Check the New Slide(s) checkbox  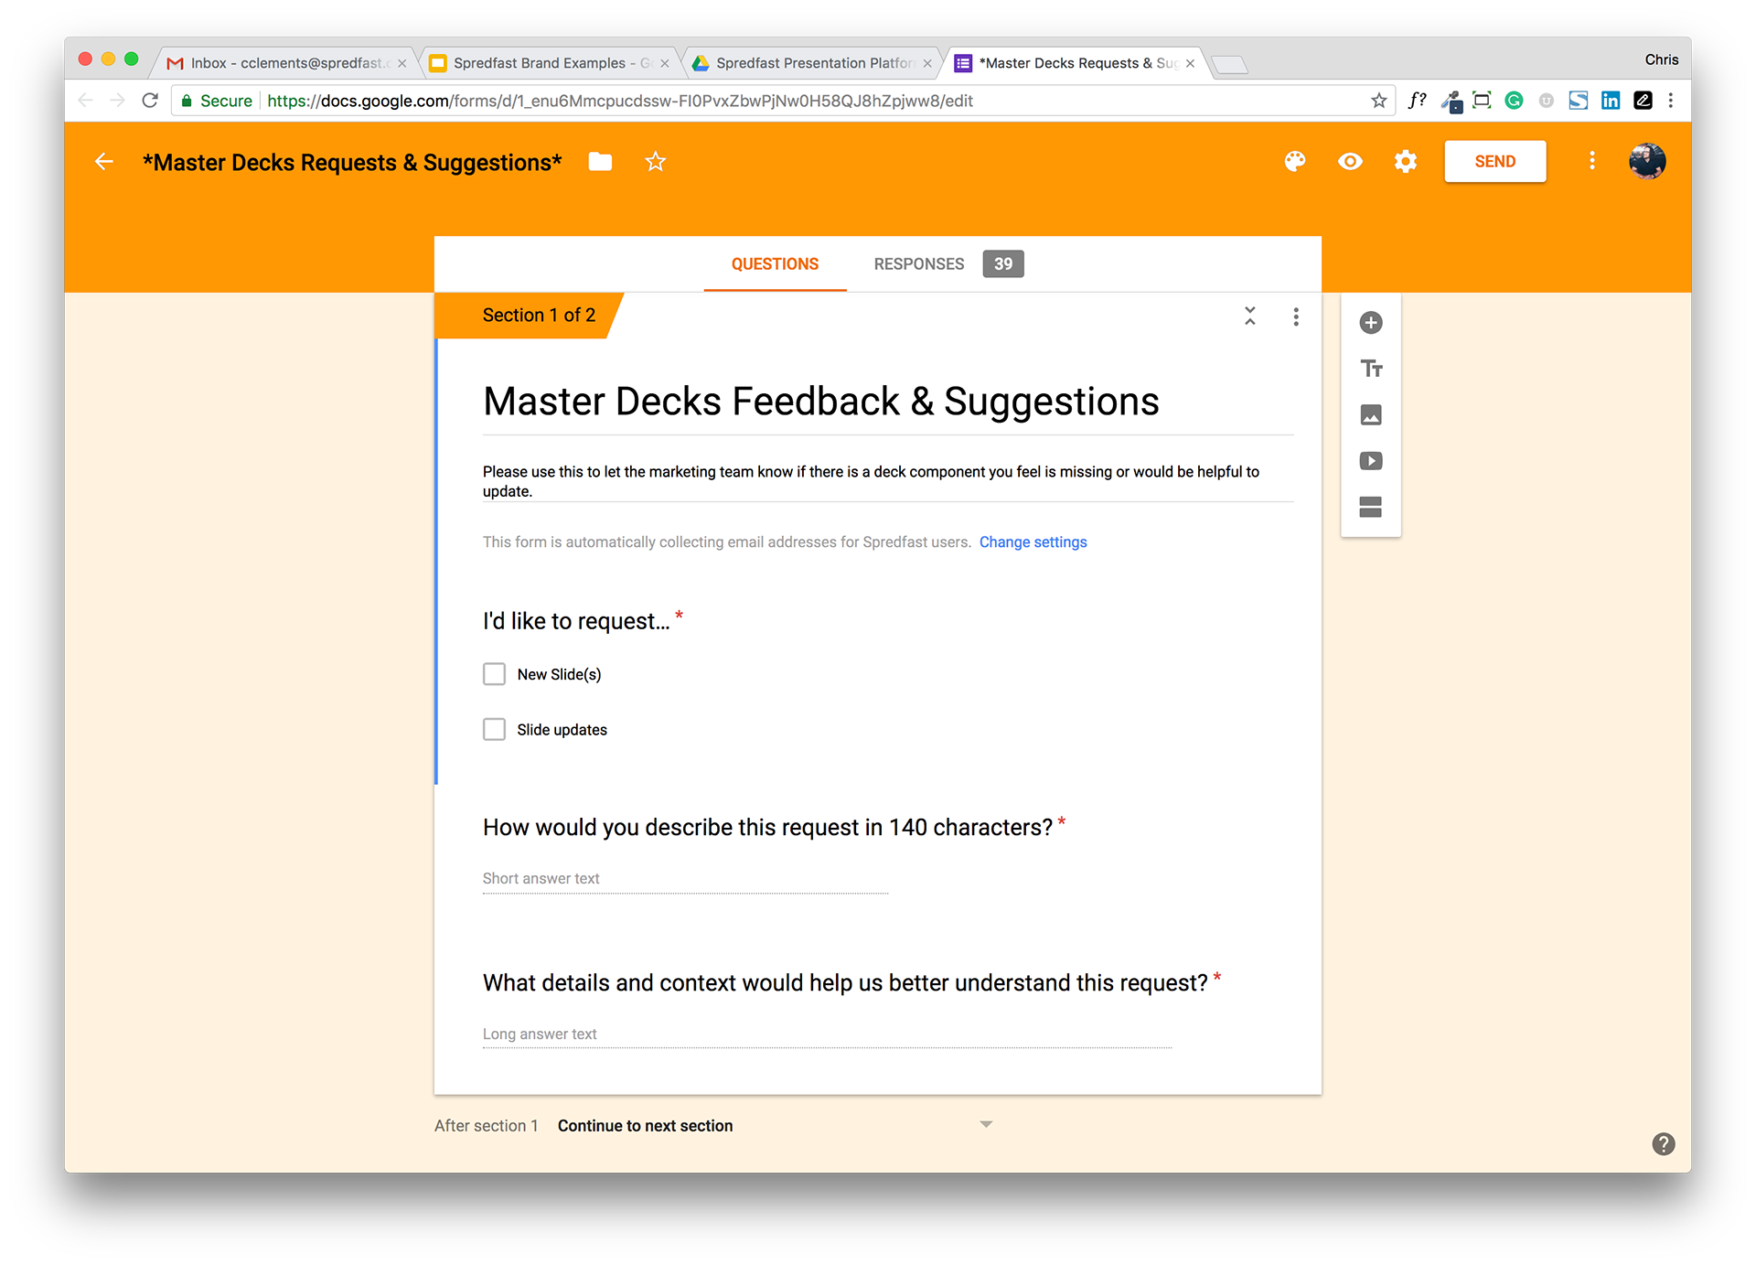pos(494,674)
